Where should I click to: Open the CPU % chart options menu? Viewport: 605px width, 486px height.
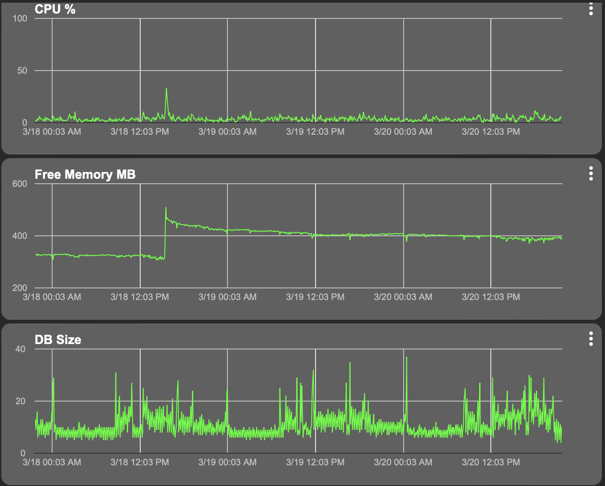591,9
